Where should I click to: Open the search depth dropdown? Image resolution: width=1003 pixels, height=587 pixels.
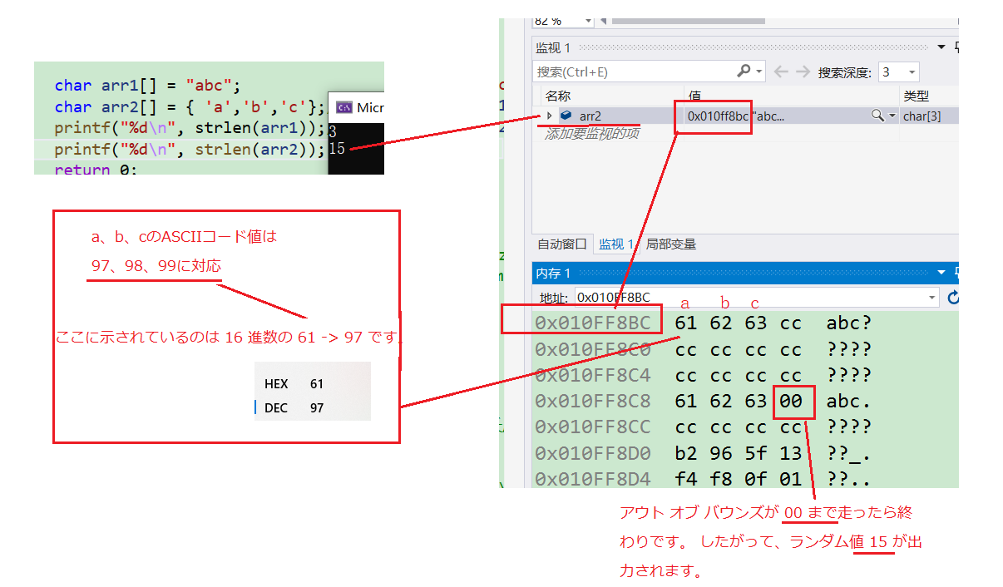click(912, 72)
